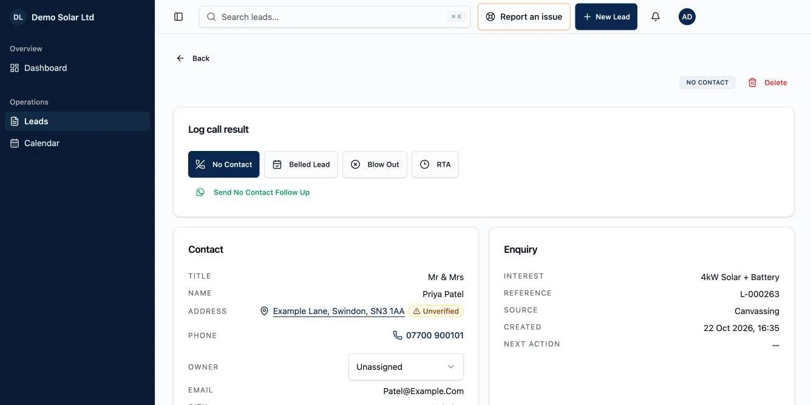Send No Contact Follow Up message
The height and width of the screenshot is (405, 811).
tap(262, 192)
